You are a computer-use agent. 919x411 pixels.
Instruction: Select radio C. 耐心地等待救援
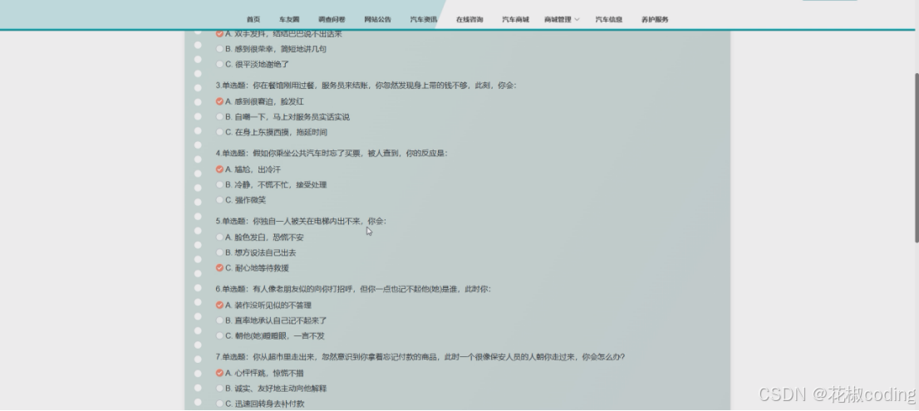(220, 267)
